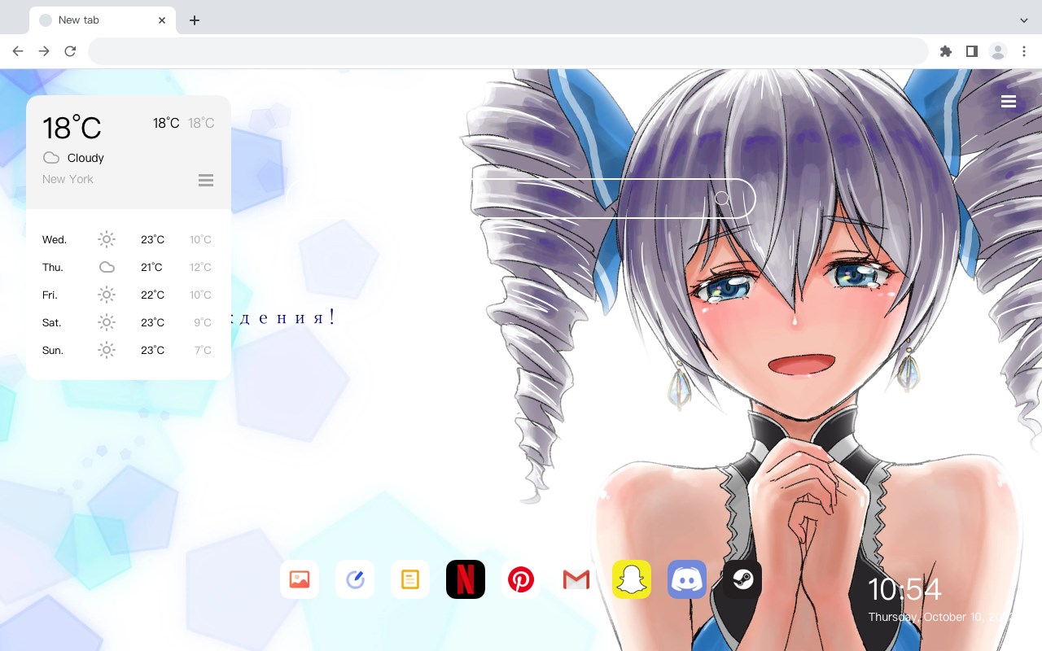Open the Netflix shortcut
Viewport: 1042px width, 651px height.
[x=466, y=579]
